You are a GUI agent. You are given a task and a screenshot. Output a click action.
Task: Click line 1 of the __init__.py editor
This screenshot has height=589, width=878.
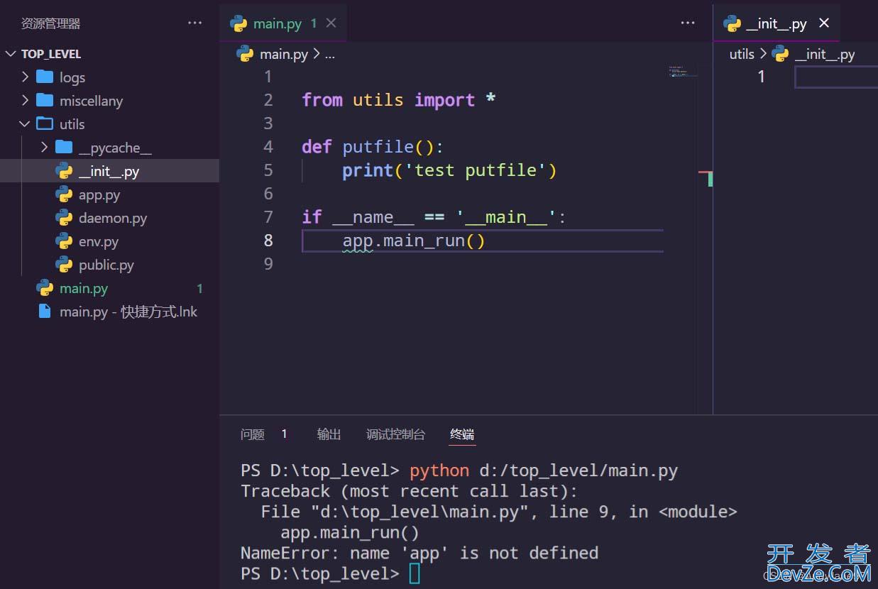836,77
